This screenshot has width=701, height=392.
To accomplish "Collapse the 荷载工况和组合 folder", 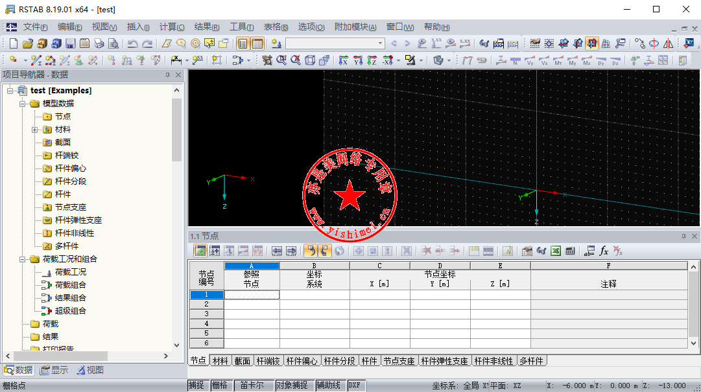I will [22, 259].
